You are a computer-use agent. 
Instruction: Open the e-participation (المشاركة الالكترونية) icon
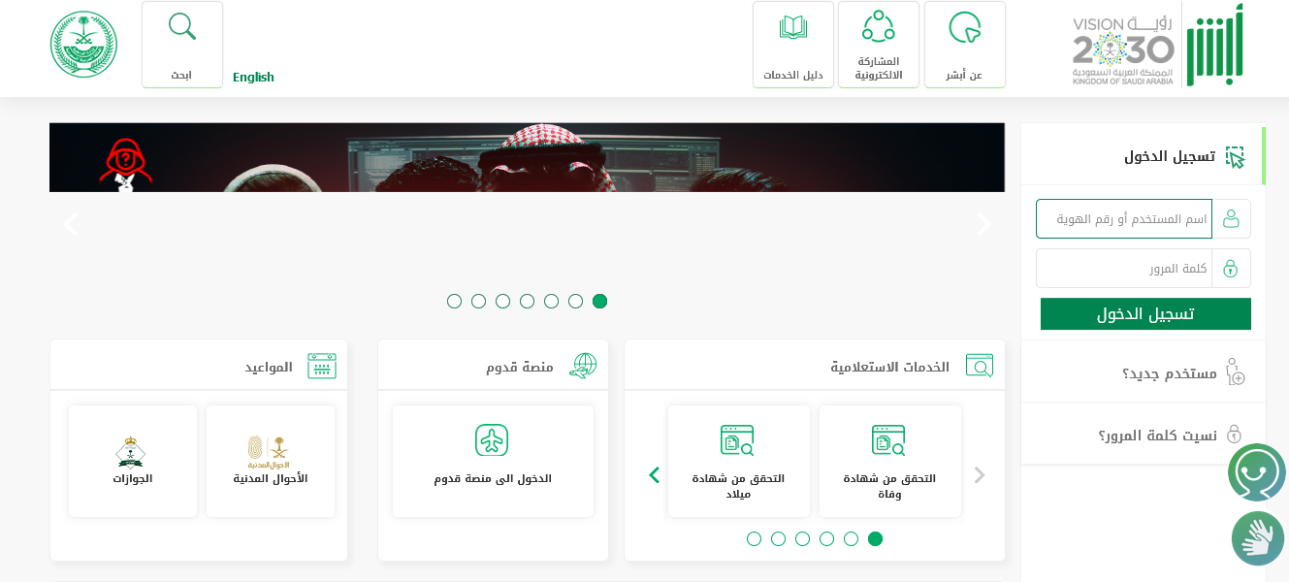879,45
